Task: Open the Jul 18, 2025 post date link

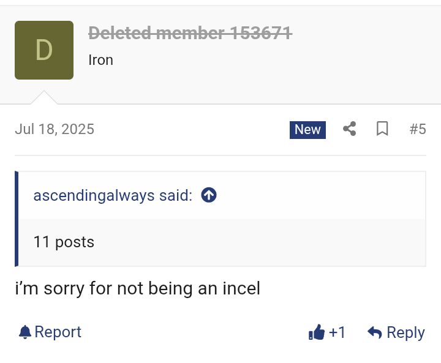Action: click(55, 129)
